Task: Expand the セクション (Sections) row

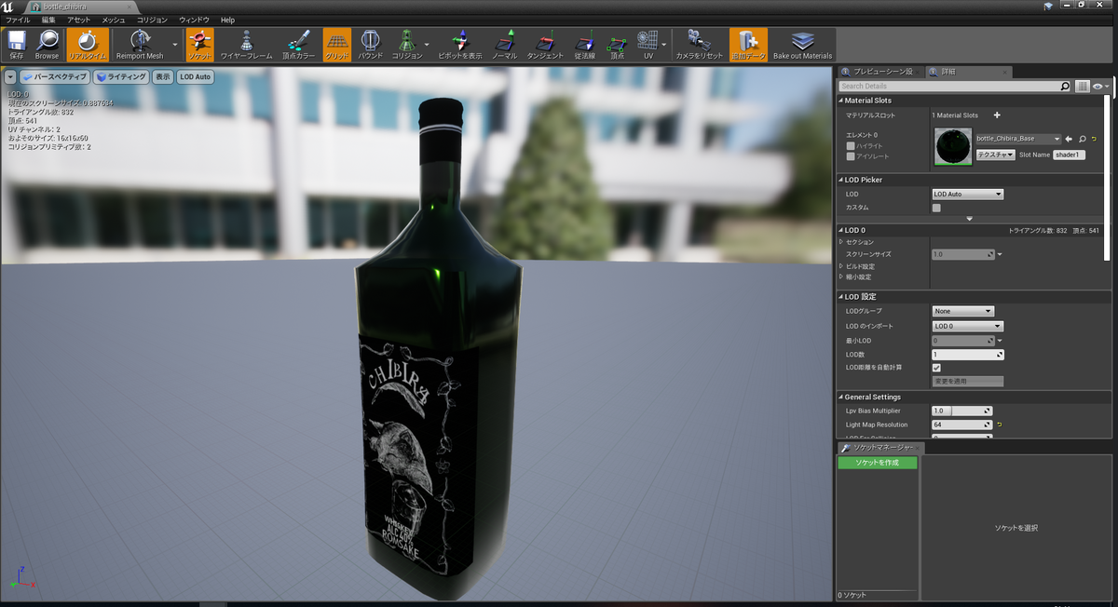Action: pos(840,242)
